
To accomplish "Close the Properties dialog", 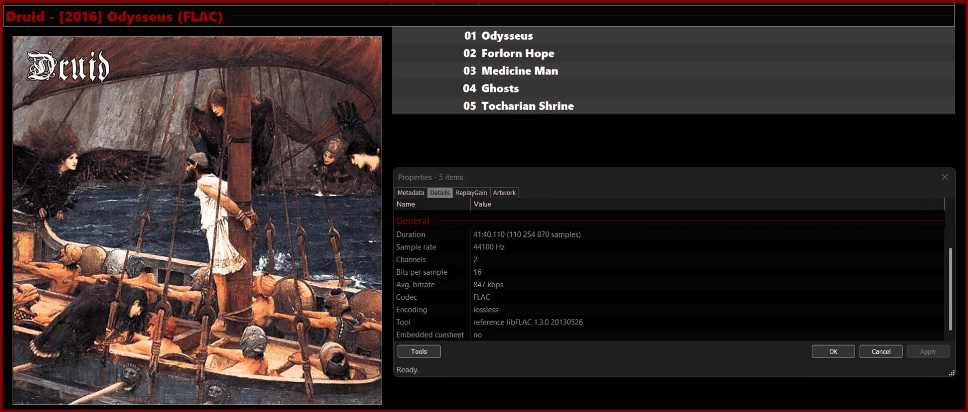I will click(944, 177).
